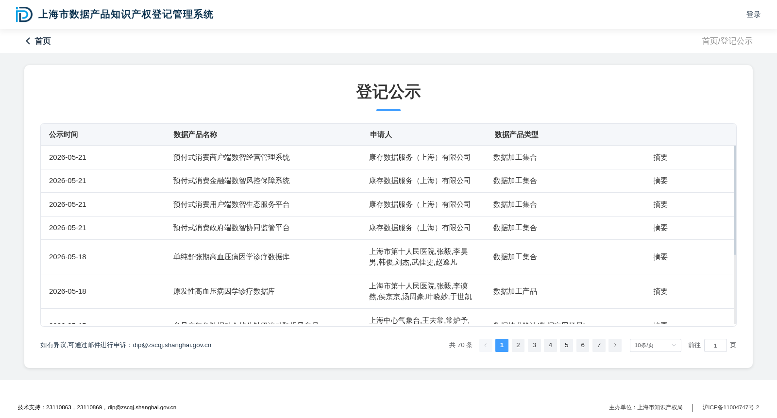This screenshot has width=777, height=418.
Task: Click the system title 上海市数据产品知识产权登记管理系统
Action: point(126,15)
